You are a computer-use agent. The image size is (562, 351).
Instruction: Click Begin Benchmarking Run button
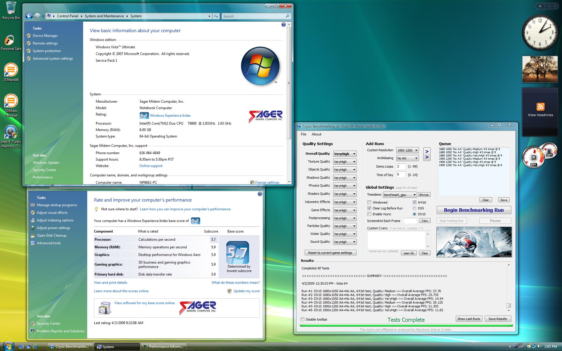click(474, 210)
